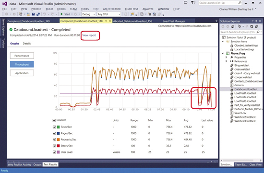
Task: Switch to the Test Results tab
Action: coord(50,164)
